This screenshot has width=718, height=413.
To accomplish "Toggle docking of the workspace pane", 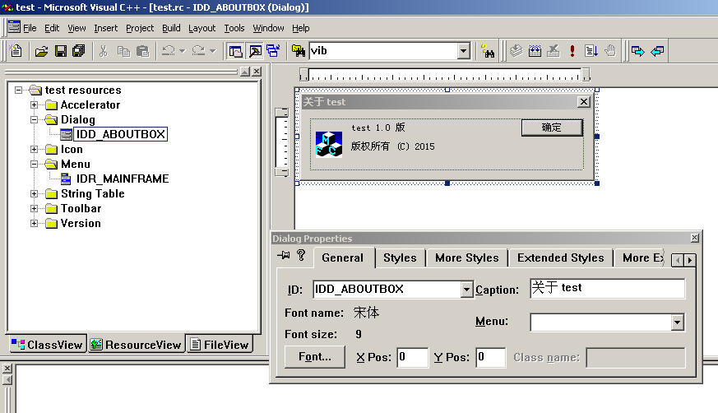I will pyautogui.click(x=245, y=72).
